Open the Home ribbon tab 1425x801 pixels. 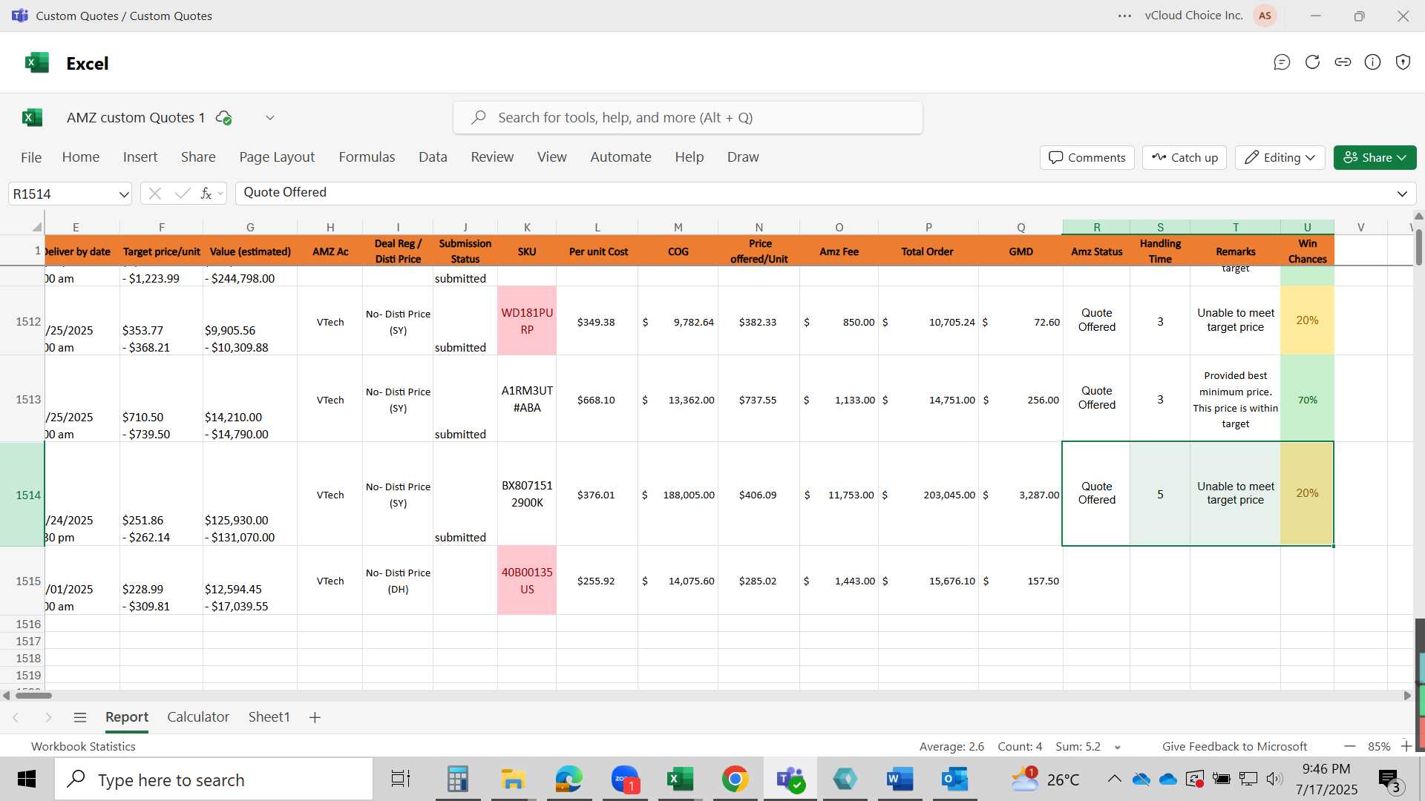81,157
